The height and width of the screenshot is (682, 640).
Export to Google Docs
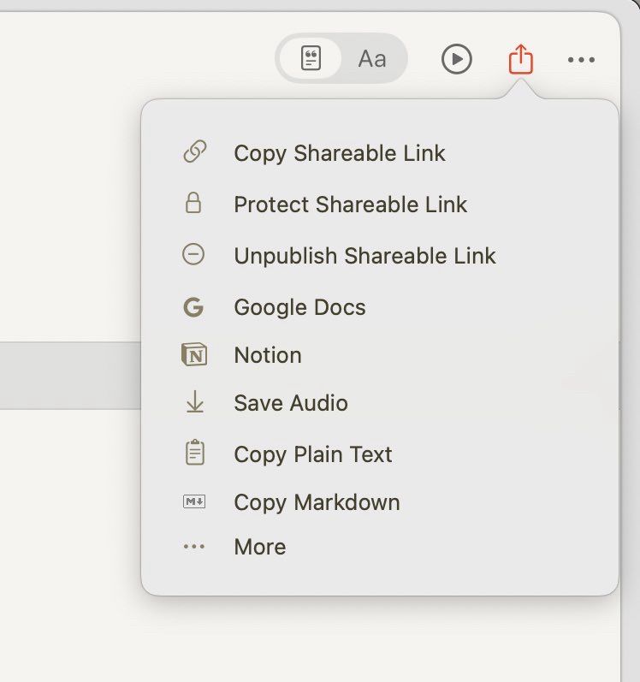300,307
